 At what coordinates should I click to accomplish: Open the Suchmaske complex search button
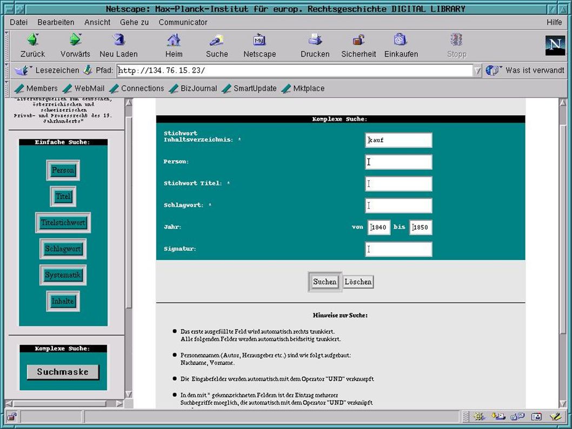tap(63, 372)
